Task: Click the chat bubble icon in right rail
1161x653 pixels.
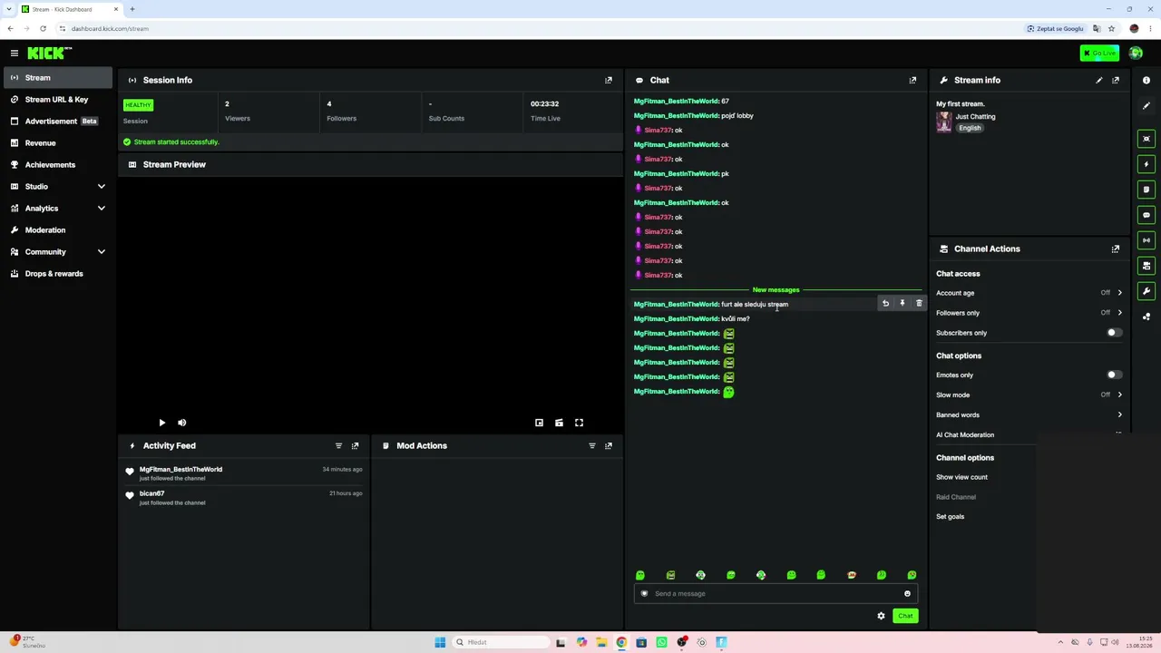Action: pyautogui.click(x=1146, y=215)
